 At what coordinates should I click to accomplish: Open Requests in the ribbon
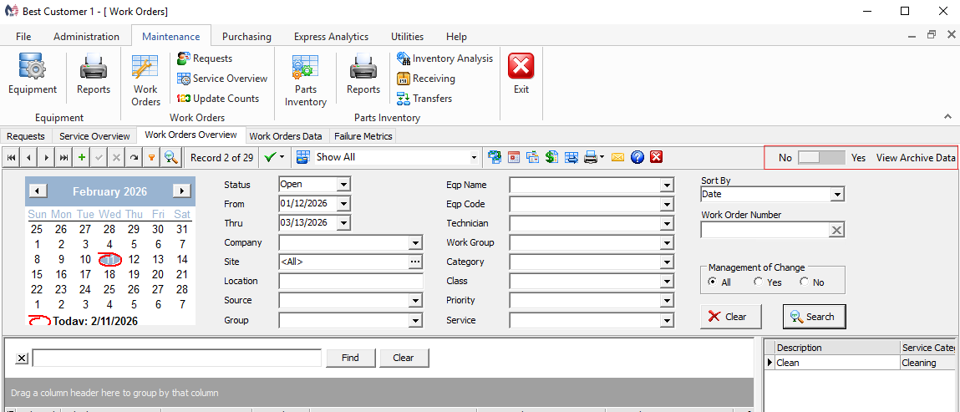click(x=205, y=58)
